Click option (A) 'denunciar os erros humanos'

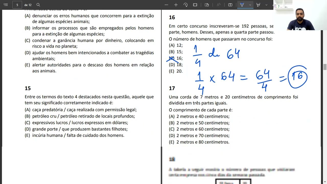click(x=89, y=19)
